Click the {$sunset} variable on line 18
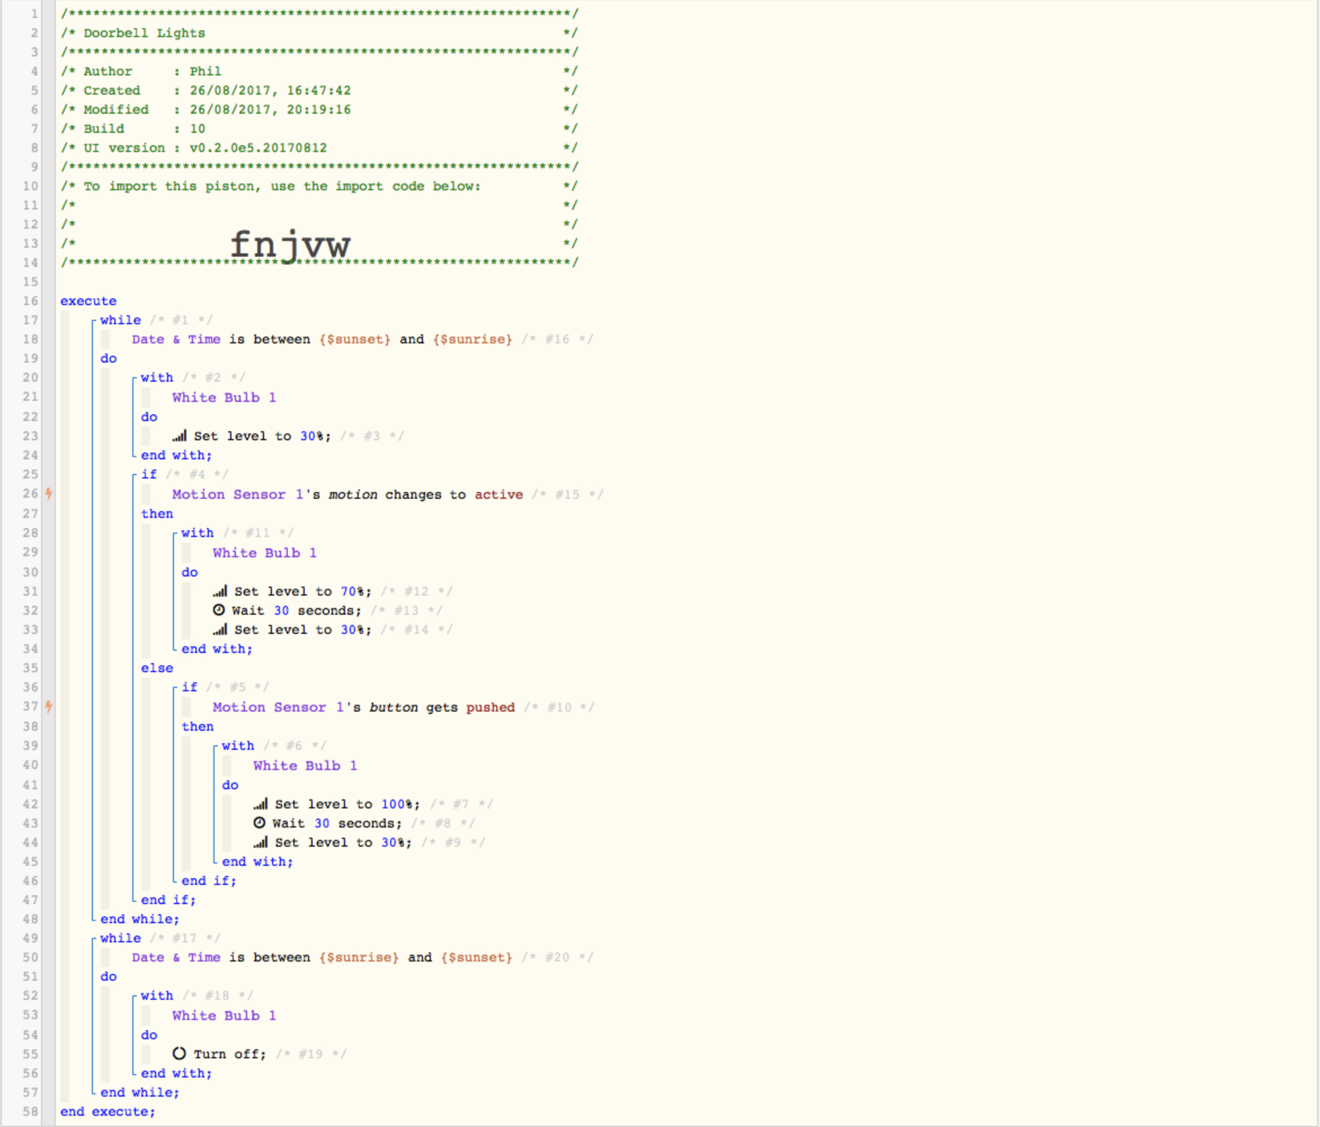The width and height of the screenshot is (1320, 1127). click(355, 339)
